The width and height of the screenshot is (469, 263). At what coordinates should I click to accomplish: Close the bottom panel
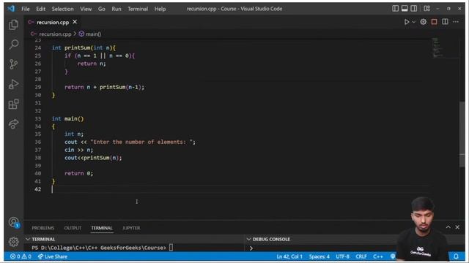pyautogui.click(x=457, y=227)
